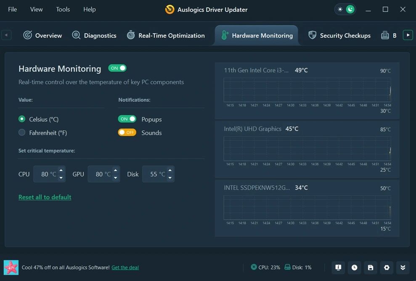
Task: Increase GPU critical temperature with up arrow
Action: [x=115, y=170]
